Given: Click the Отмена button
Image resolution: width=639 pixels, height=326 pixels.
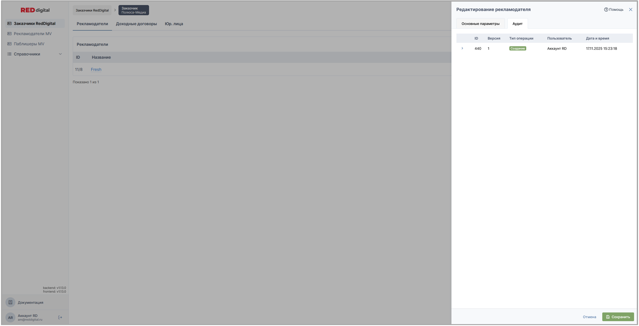Looking at the screenshot, I should (x=589, y=317).
